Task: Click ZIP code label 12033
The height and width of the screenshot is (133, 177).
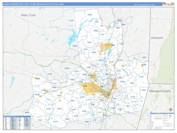Action: pos(113,108)
